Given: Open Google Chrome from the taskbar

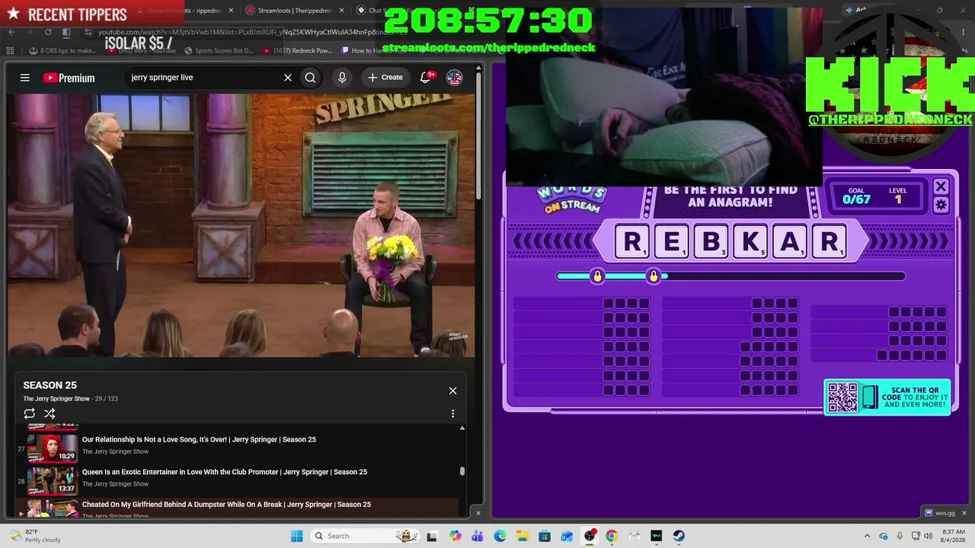Looking at the screenshot, I should click(x=612, y=536).
